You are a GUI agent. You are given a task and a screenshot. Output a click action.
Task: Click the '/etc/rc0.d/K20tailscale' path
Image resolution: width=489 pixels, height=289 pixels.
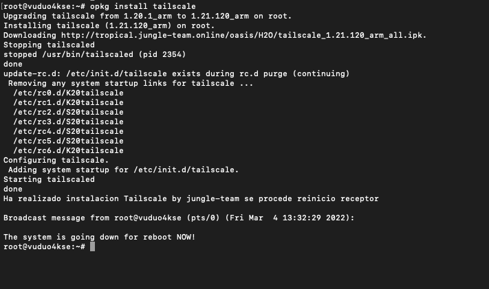point(68,93)
